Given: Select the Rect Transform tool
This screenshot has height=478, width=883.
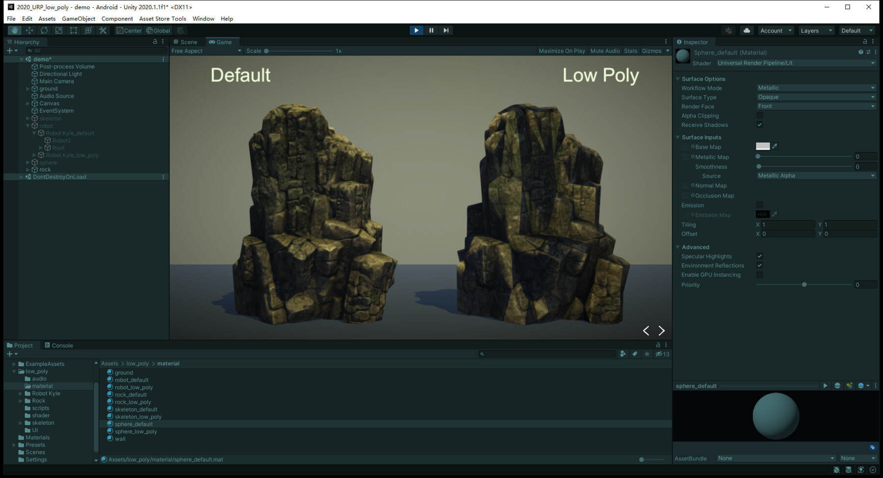Looking at the screenshot, I should coord(73,30).
